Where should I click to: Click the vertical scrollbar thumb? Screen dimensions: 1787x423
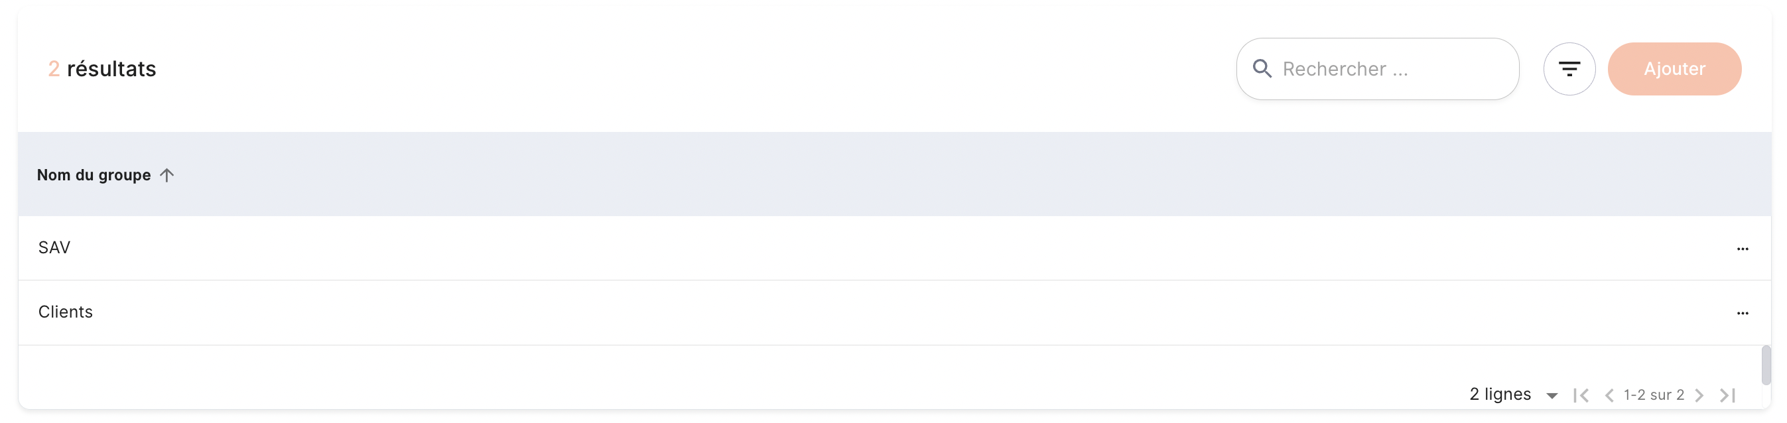pos(1765,365)
